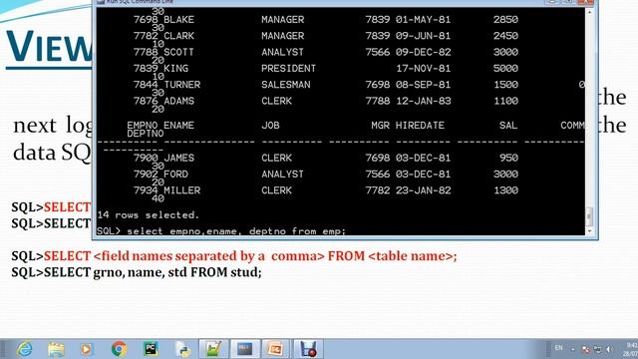Click salary value 950
The height and width of the screenshot is (359, 638).
508,158
